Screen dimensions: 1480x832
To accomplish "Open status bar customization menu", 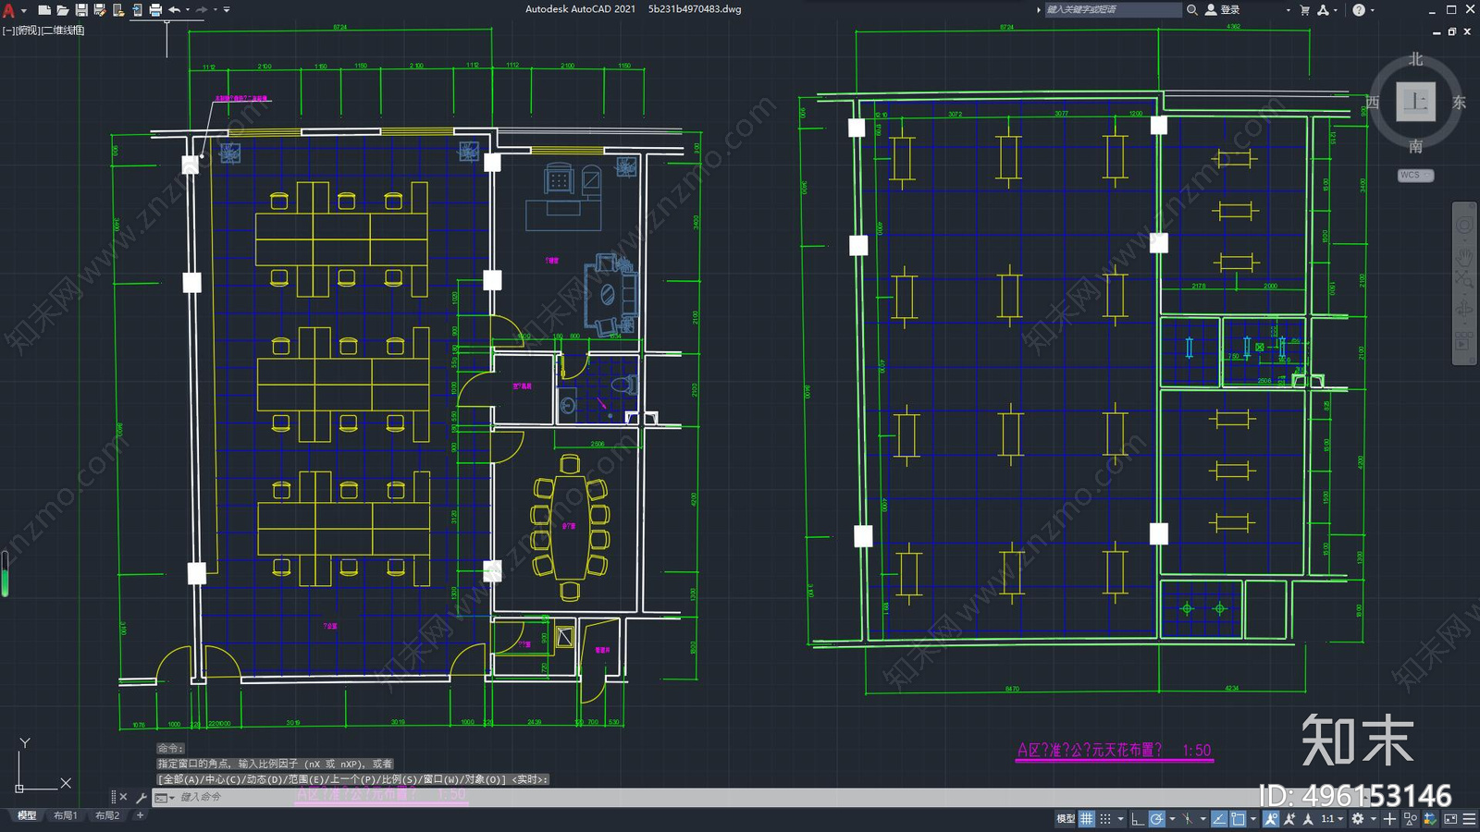I will [x=1469, y=819].
